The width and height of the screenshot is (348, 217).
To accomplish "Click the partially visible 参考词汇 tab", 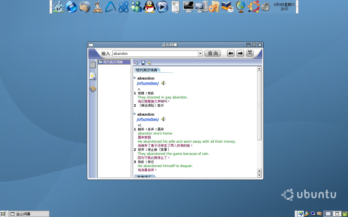I will (x=145, y=176).
